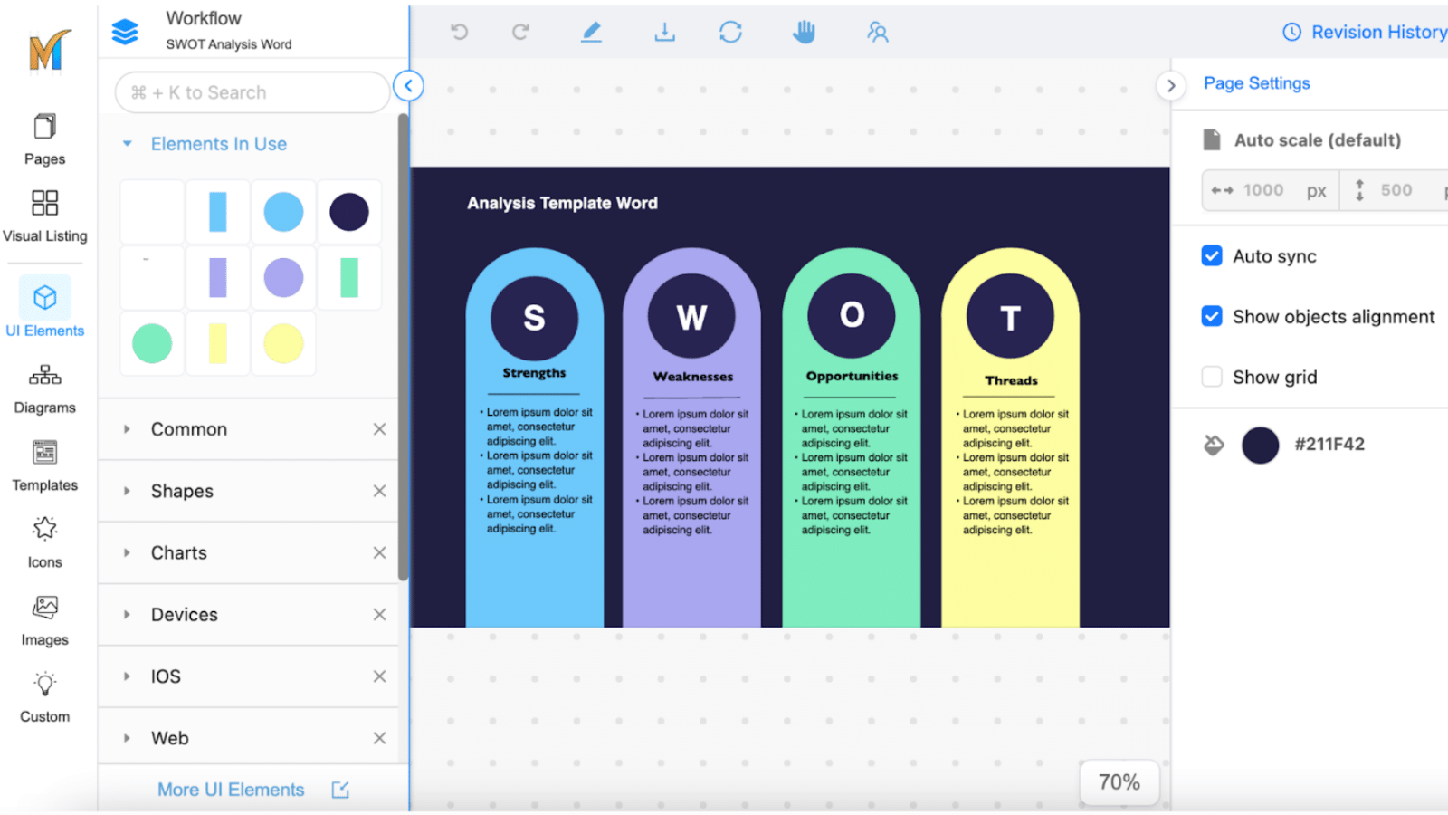
Task: Select the Diagrams sidebar icon
Action: tap(44, 385)
